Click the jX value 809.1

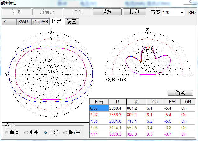click(136, 115)
